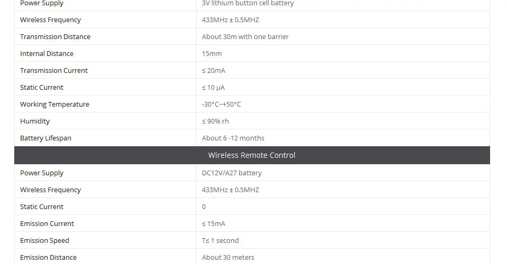
Task: Click the 'About 6 -12 months' value
Action: tap(233, 138)
